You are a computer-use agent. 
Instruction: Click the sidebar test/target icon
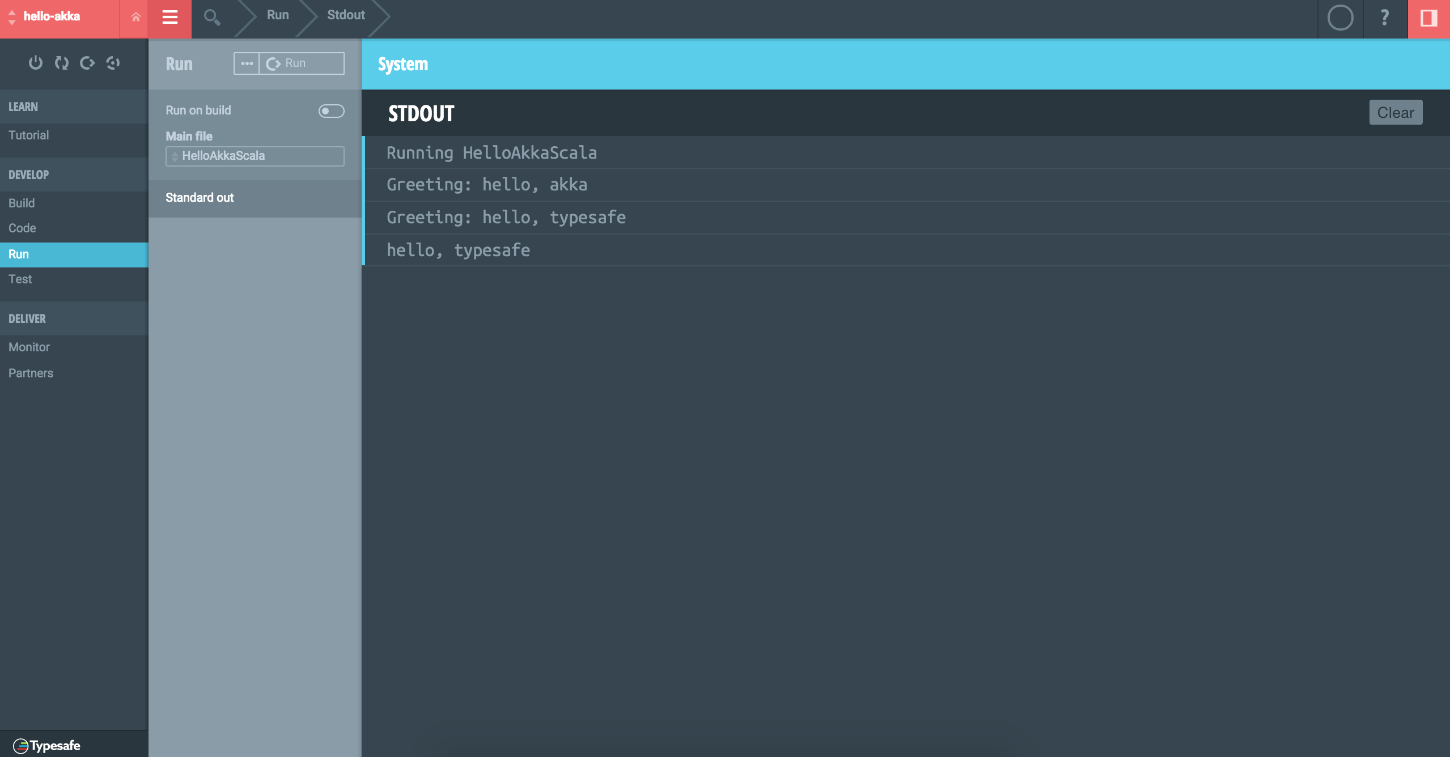113,63
